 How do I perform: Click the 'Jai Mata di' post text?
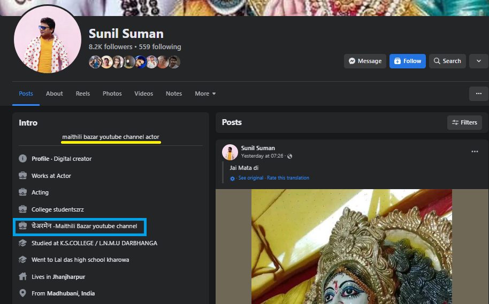tap(244, 168)
